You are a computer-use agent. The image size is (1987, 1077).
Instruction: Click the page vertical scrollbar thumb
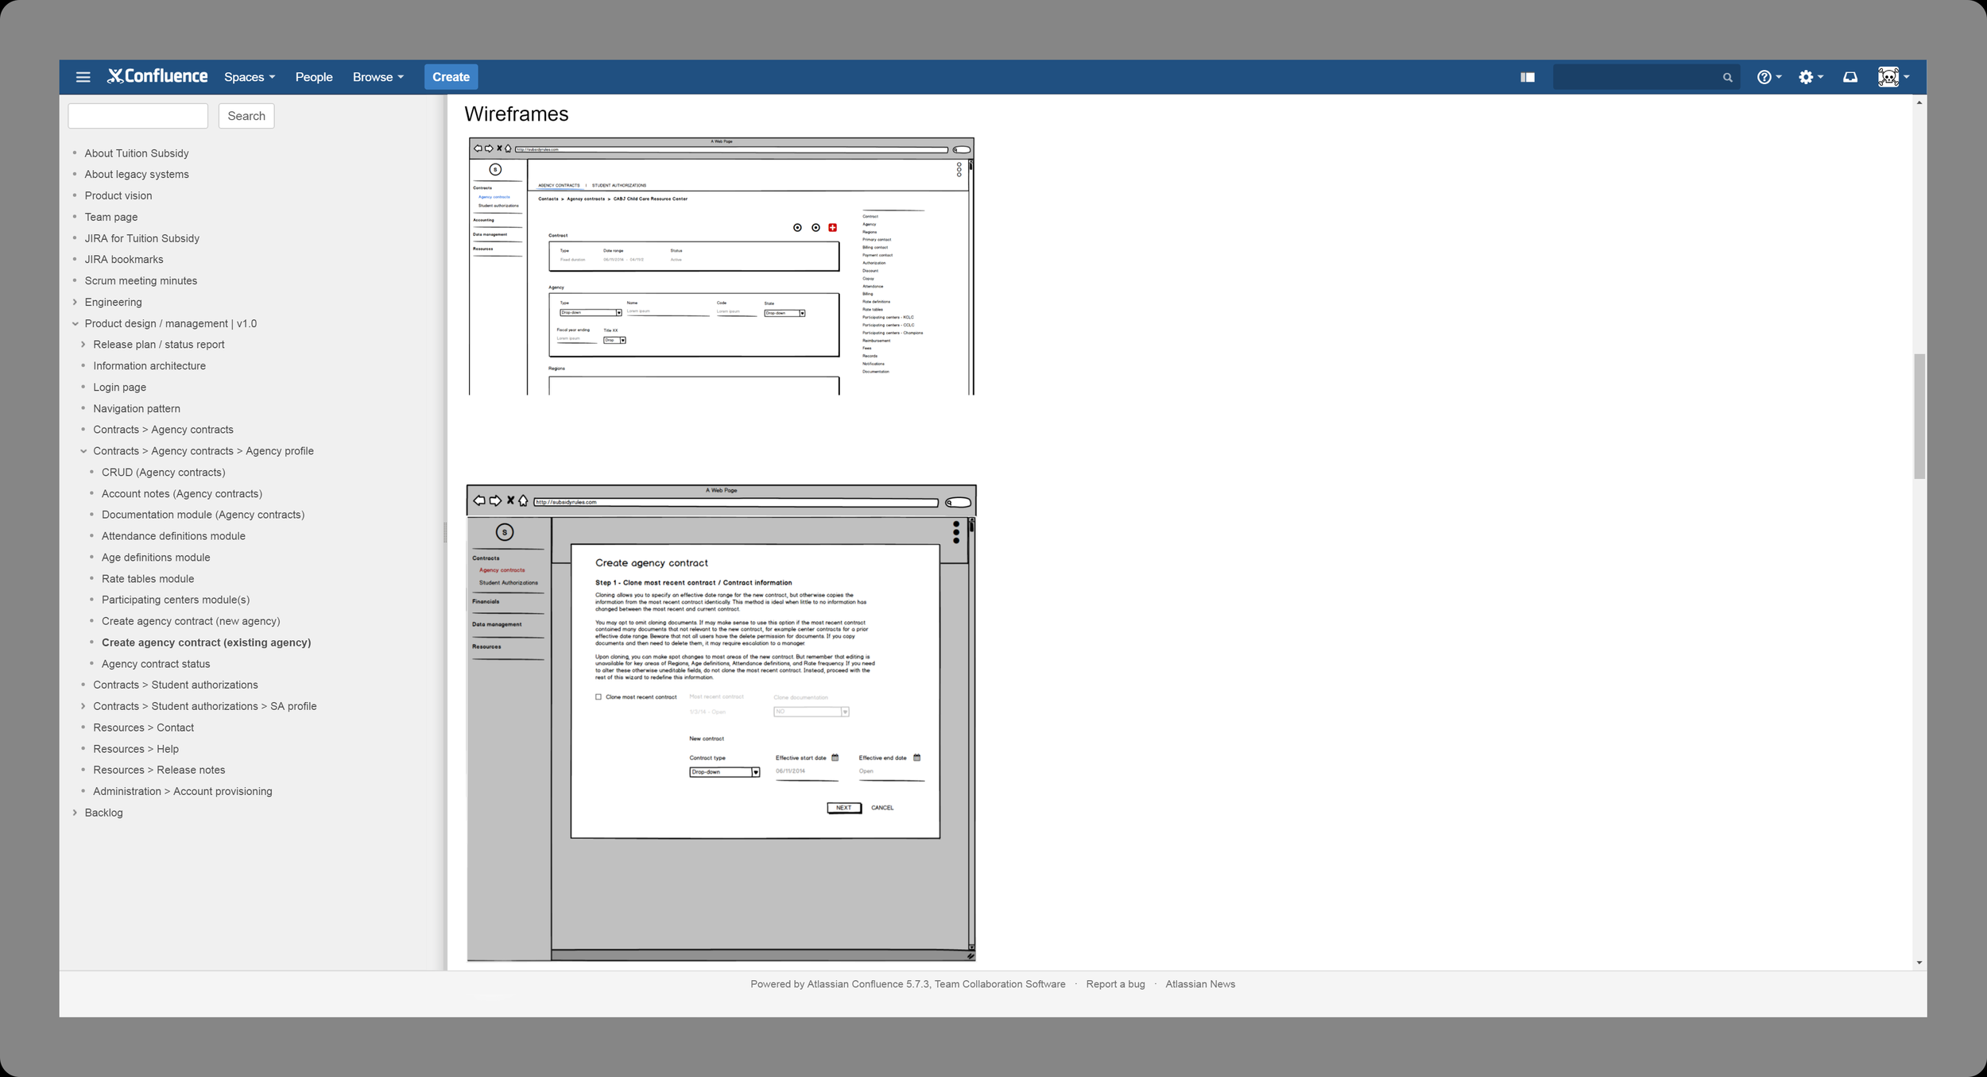pyautogui.click(x=1919, y=417)
